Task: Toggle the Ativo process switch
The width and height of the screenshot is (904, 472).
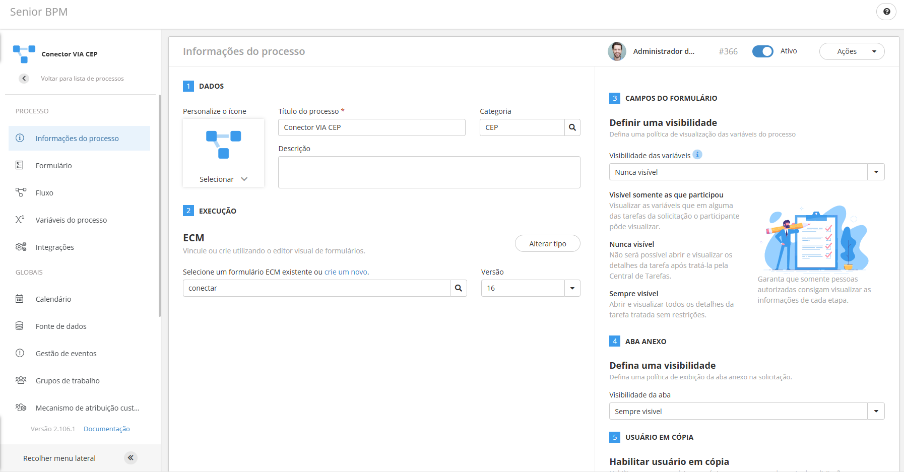Action: (x=762, y=51)
